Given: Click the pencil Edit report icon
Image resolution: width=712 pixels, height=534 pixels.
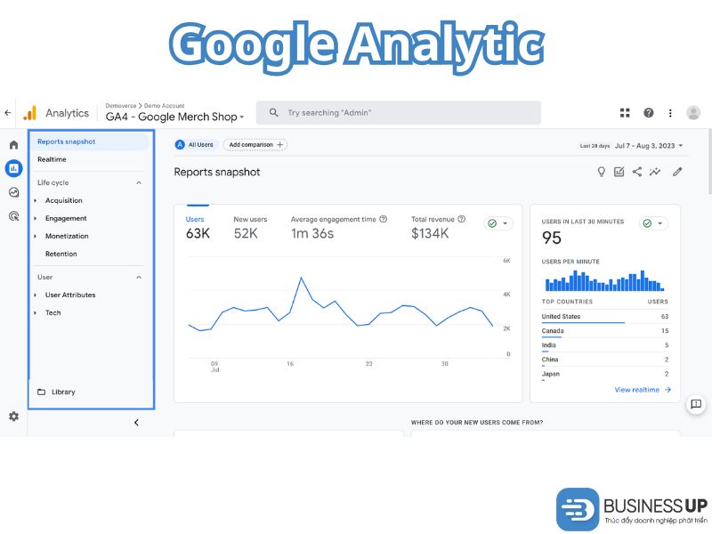Looking at the screenshot, I should coord(677,172).
